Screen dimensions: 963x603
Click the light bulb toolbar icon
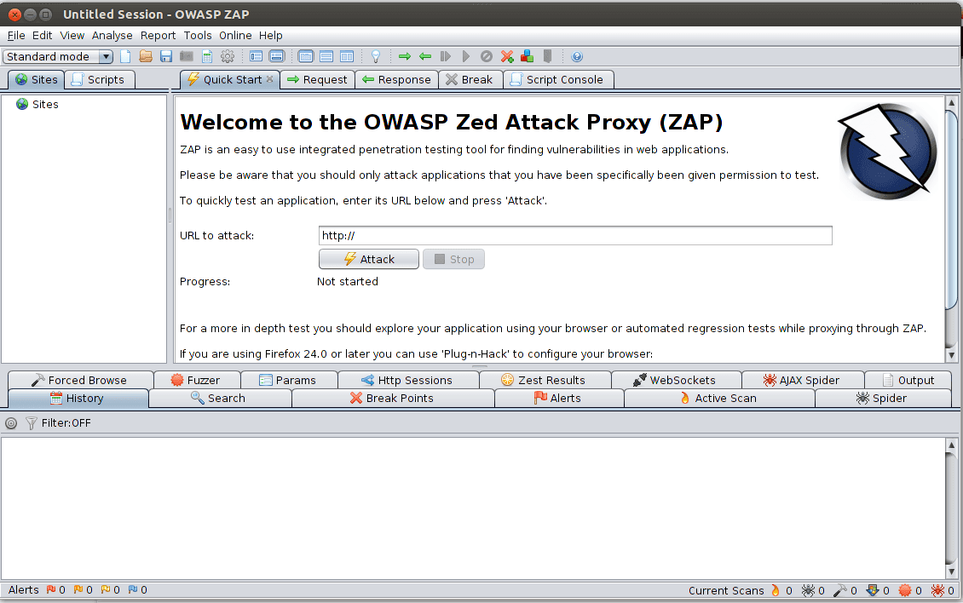tap(374, 57)
